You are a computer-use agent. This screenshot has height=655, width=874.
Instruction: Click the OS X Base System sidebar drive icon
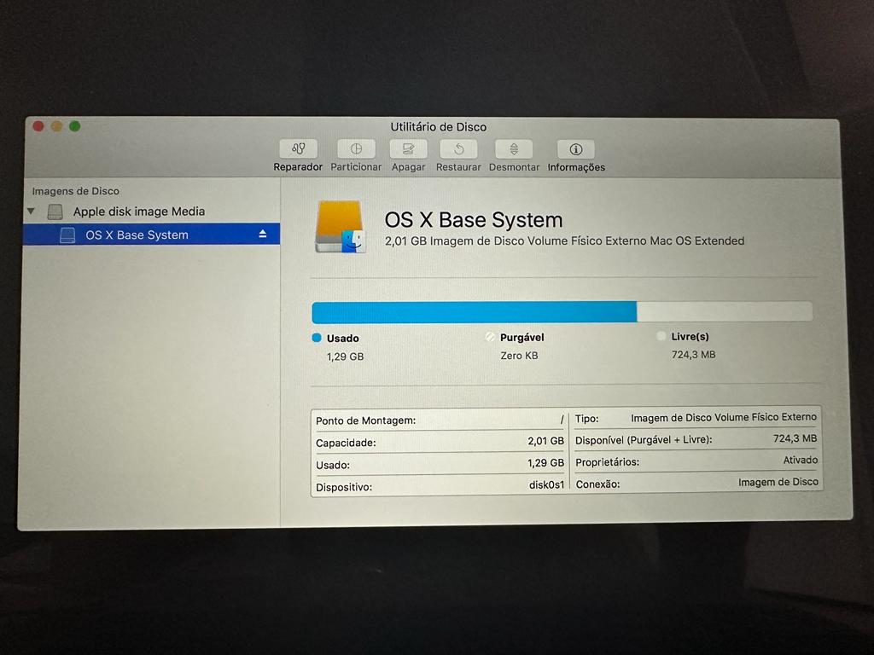point(67,235)
